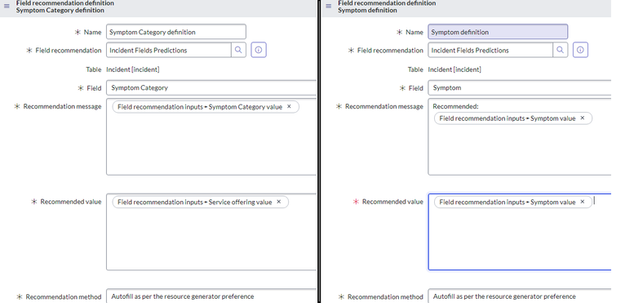Viewport: 625px width, 303px height.
Task: Open Field dropdown showing Symptom Category
Action: [x=211, y=88]
